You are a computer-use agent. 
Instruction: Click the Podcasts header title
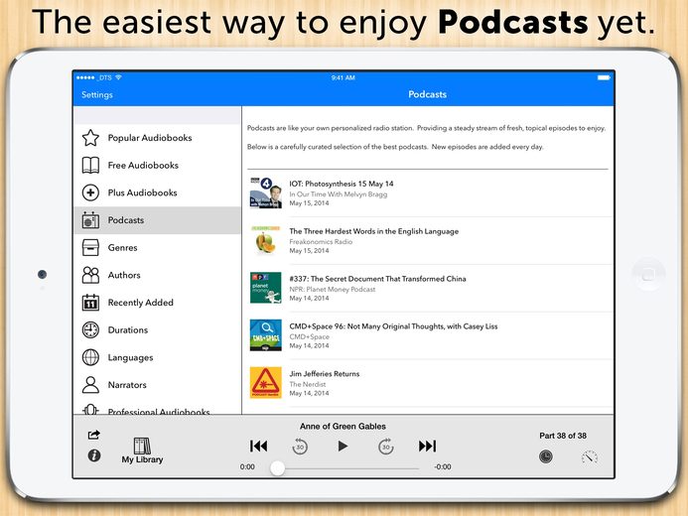click(x=427, y=94)
